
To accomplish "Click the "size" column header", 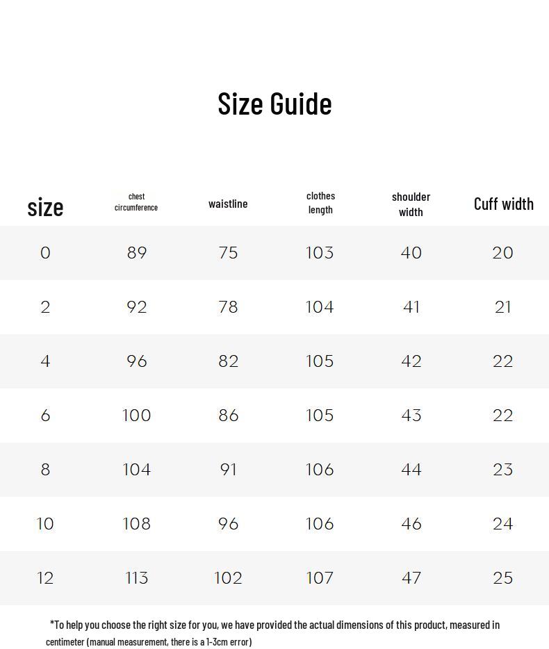I will [x=45, y=207].
